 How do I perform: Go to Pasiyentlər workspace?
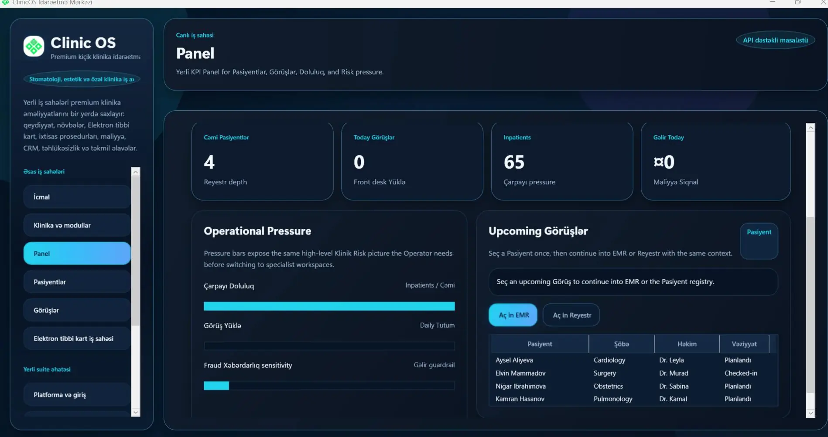coord(77,282)
